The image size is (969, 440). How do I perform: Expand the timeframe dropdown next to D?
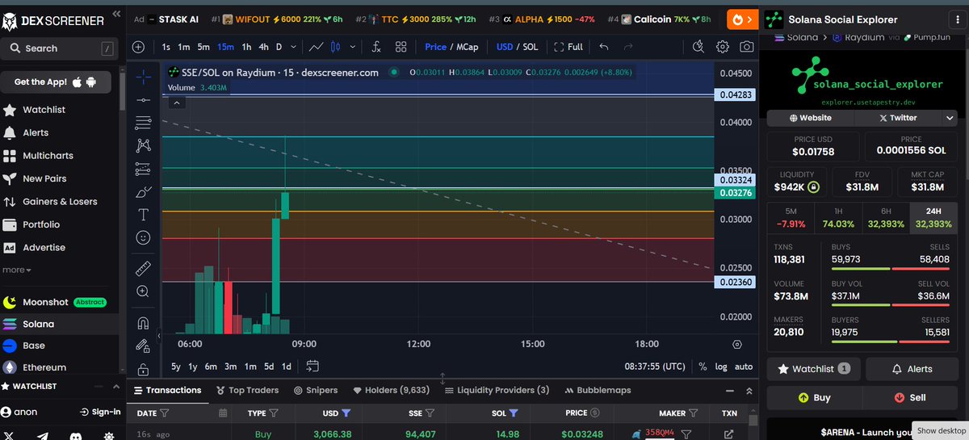[x=292, y=47]
